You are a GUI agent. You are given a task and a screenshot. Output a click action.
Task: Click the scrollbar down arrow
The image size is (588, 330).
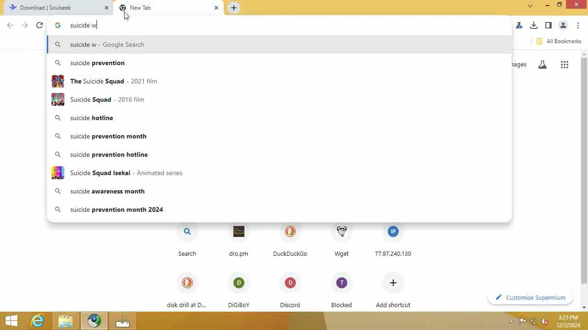(584, 308)
